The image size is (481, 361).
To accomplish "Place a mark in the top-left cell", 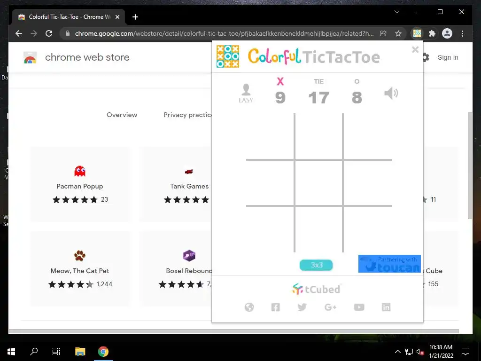I will click(270, 137).
